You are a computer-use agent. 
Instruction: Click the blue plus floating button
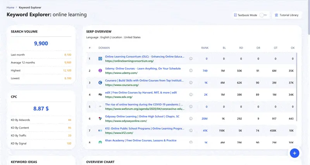(294, 153)
